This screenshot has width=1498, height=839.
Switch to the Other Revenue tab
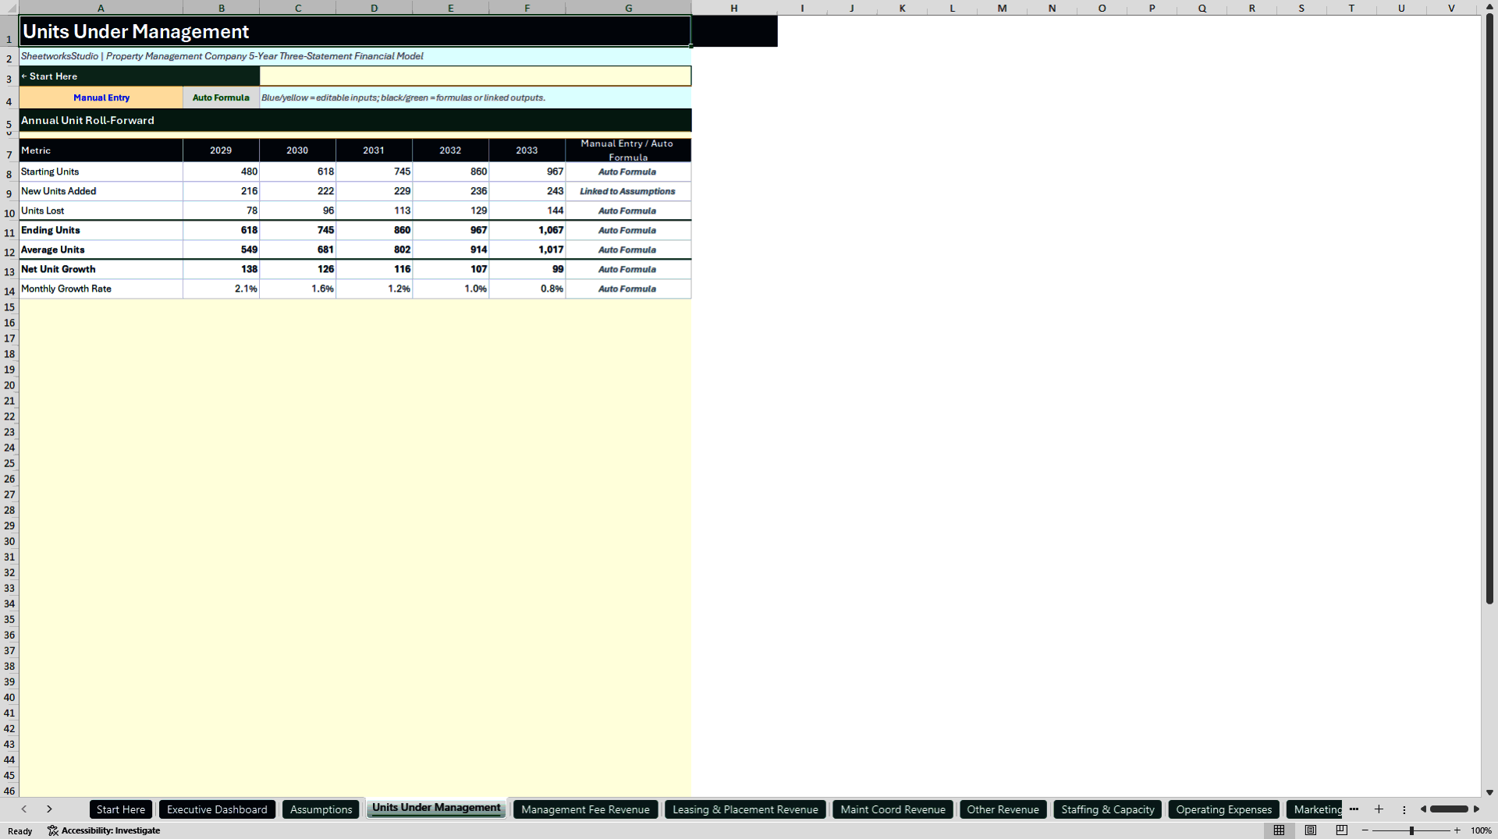(1003, 809)
